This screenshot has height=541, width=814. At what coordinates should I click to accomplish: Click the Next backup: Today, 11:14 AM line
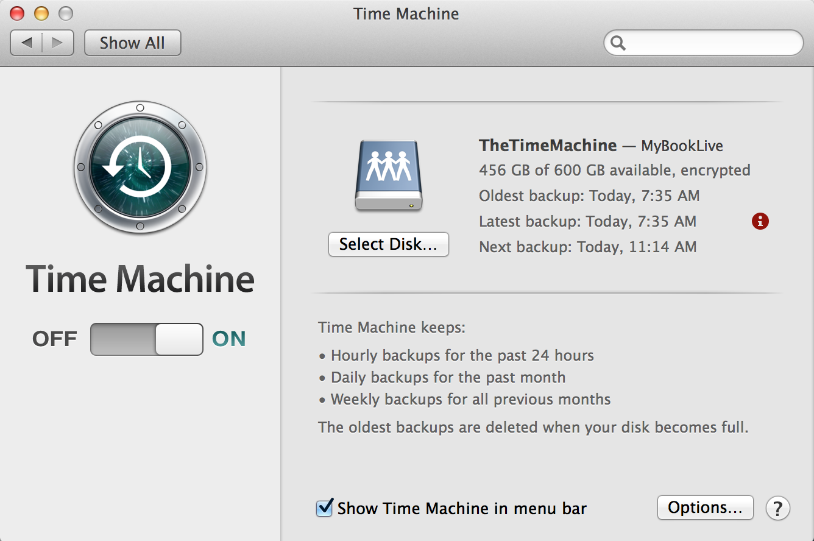(587, 247)
